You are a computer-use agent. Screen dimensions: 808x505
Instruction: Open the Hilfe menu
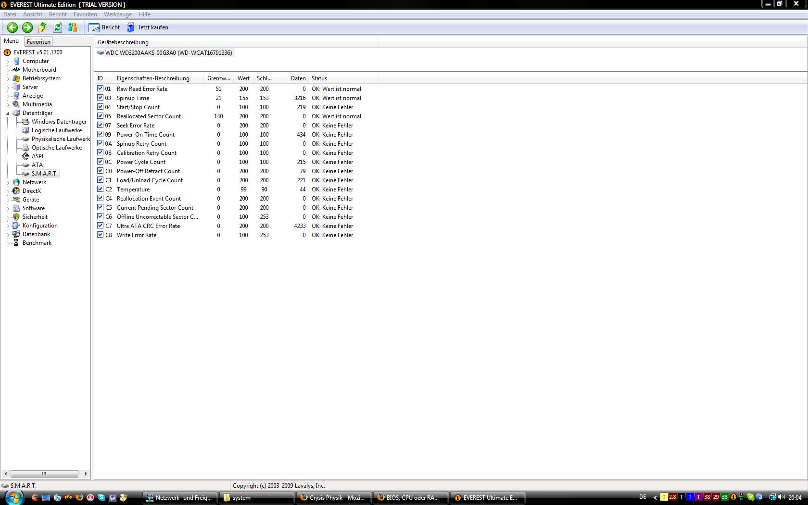point(144,14)
